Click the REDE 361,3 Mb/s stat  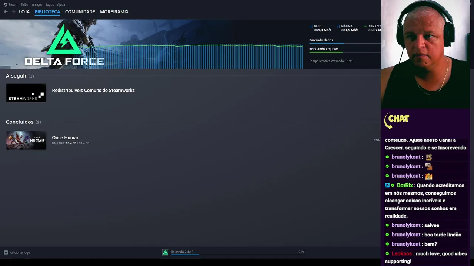[x=320, y=28]
